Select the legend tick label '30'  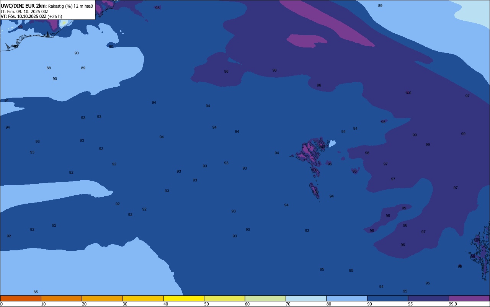(125, 304)
